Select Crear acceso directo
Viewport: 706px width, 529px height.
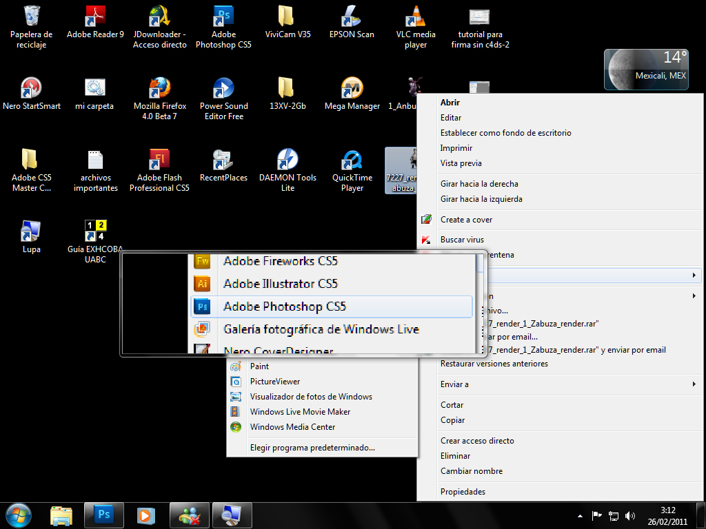point(560,441)
